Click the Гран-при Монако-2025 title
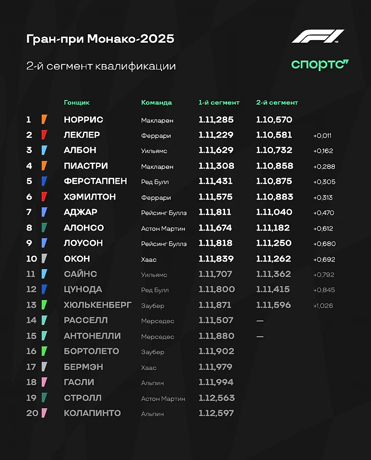The height and width of the screenshot is (460, 371). pyautogui.click(x=100, y=39)
